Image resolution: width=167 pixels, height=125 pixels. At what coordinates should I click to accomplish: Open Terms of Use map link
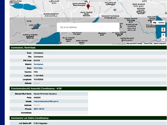(x=148, y=43)
